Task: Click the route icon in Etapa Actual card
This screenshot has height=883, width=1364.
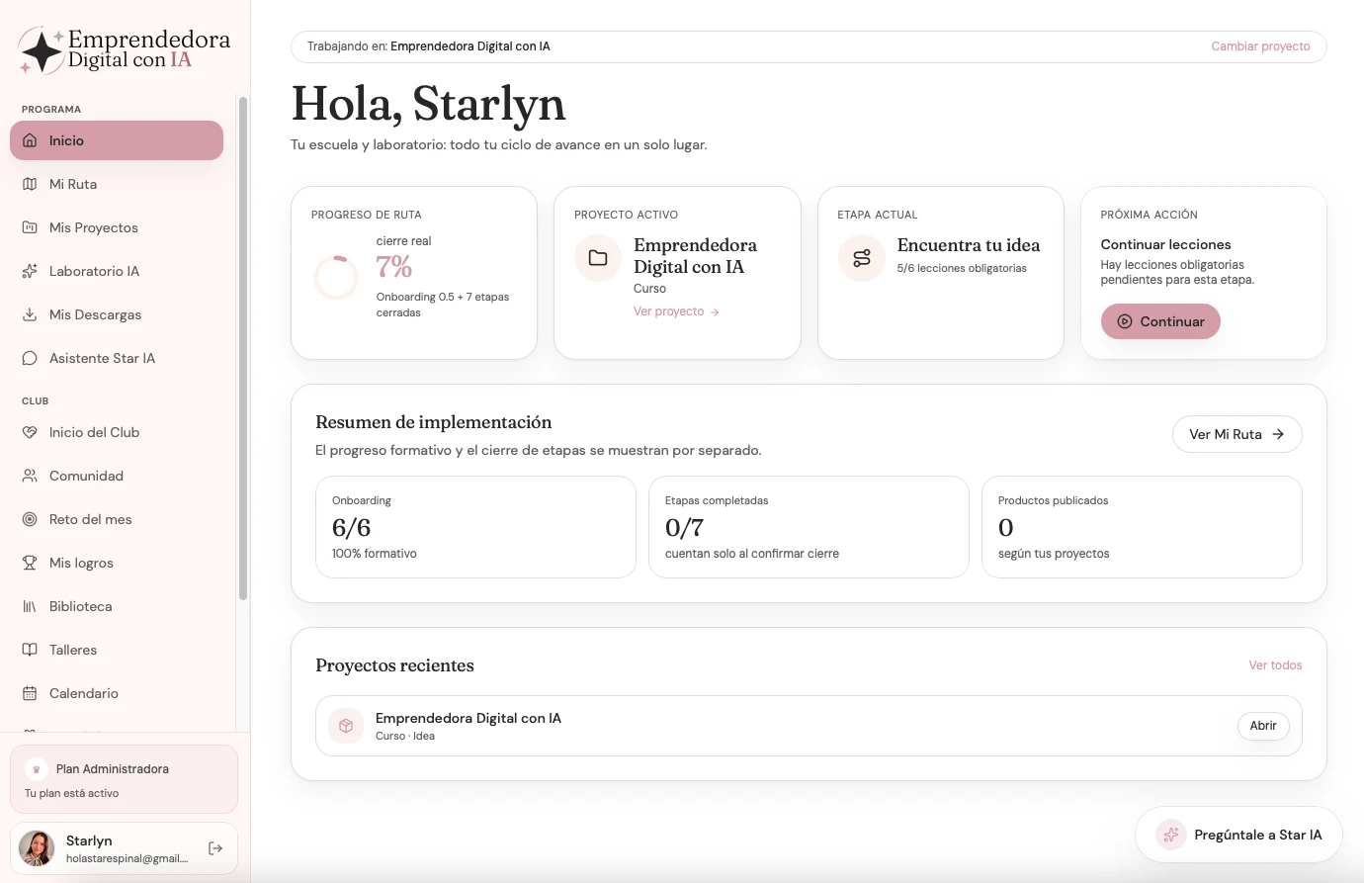Action: coord(862,258)
